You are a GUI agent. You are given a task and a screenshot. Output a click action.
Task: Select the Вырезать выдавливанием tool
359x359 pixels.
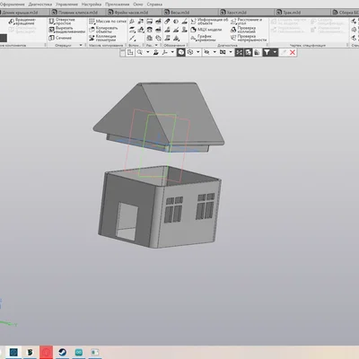(67, 30)
